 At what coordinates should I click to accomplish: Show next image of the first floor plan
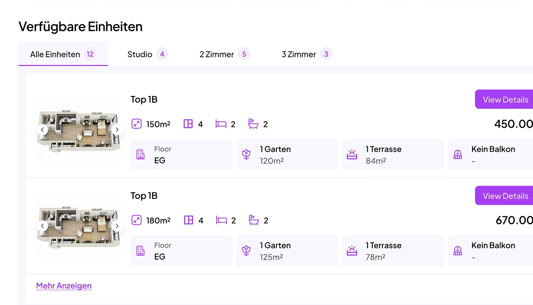[117, 130]
